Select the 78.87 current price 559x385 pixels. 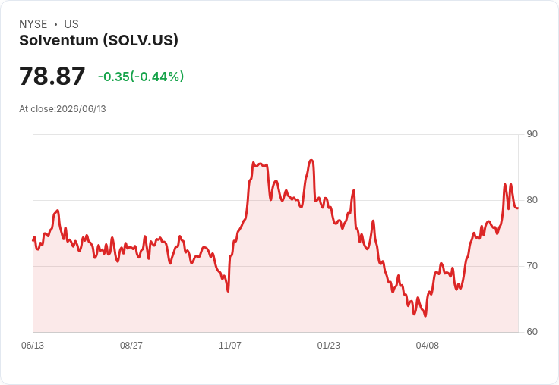click(x=52, y=76)
